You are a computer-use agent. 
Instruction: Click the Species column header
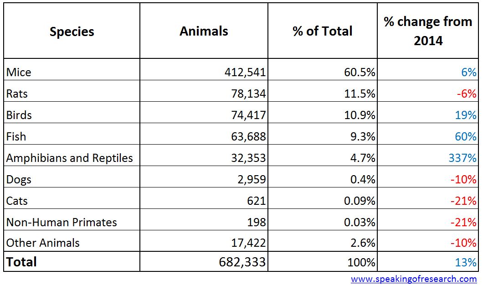pyautogui.click(x=72, y=31)
